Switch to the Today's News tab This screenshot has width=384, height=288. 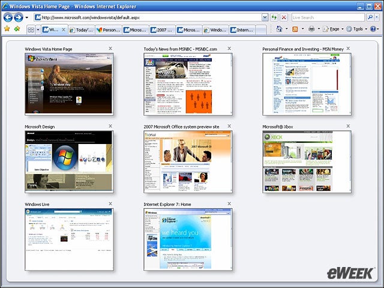[82, 30]
